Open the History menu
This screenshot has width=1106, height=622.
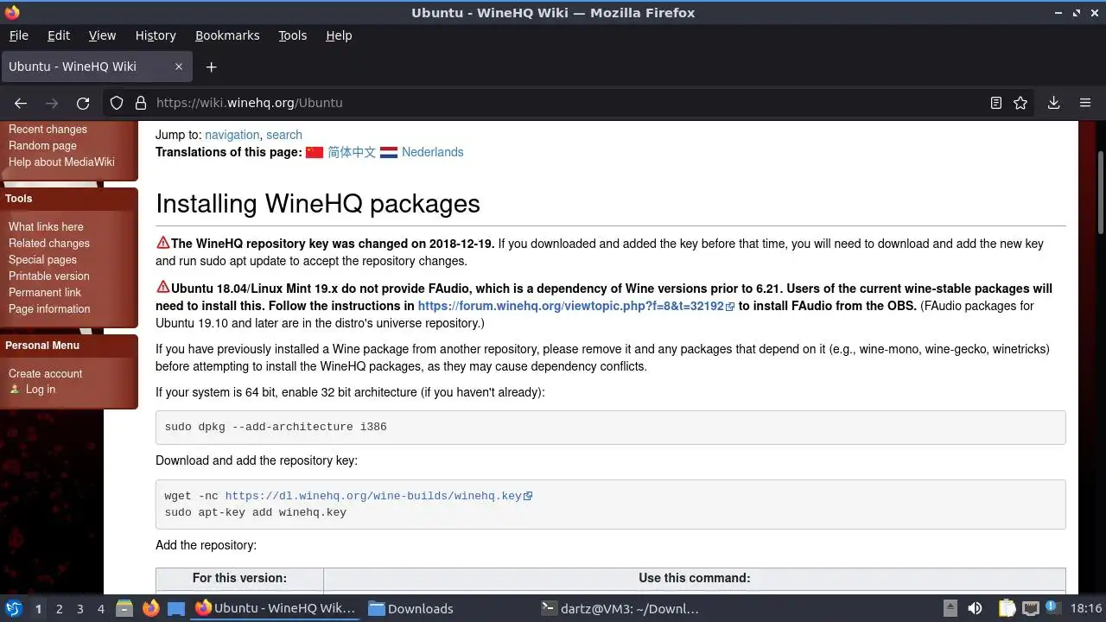point(156,35)
